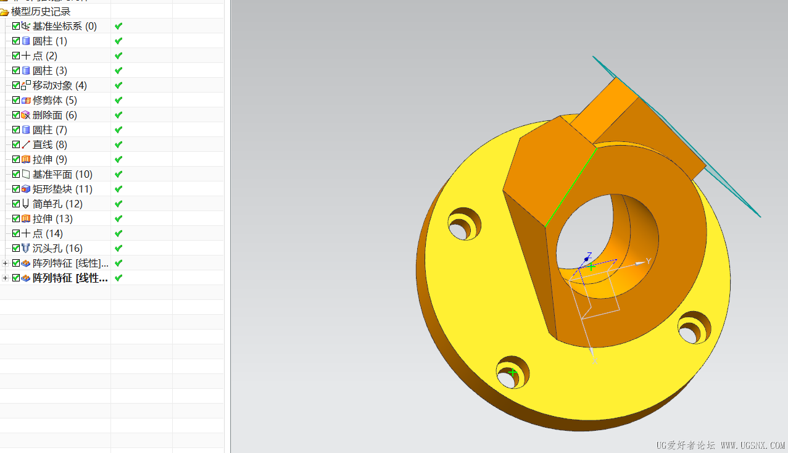Click the green status checkmark for 矩形垫块 (11)
The image size is (788, 453).
118,189
